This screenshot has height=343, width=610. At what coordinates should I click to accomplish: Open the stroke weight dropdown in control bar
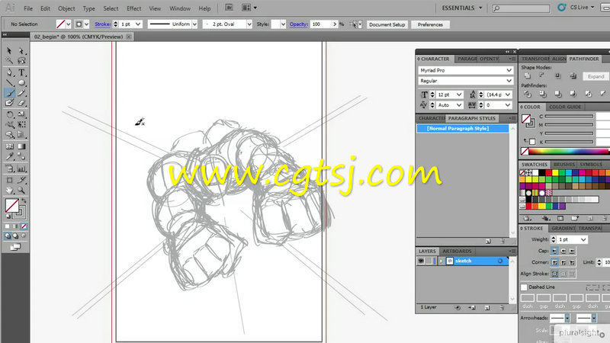click(x=138, y=24)
